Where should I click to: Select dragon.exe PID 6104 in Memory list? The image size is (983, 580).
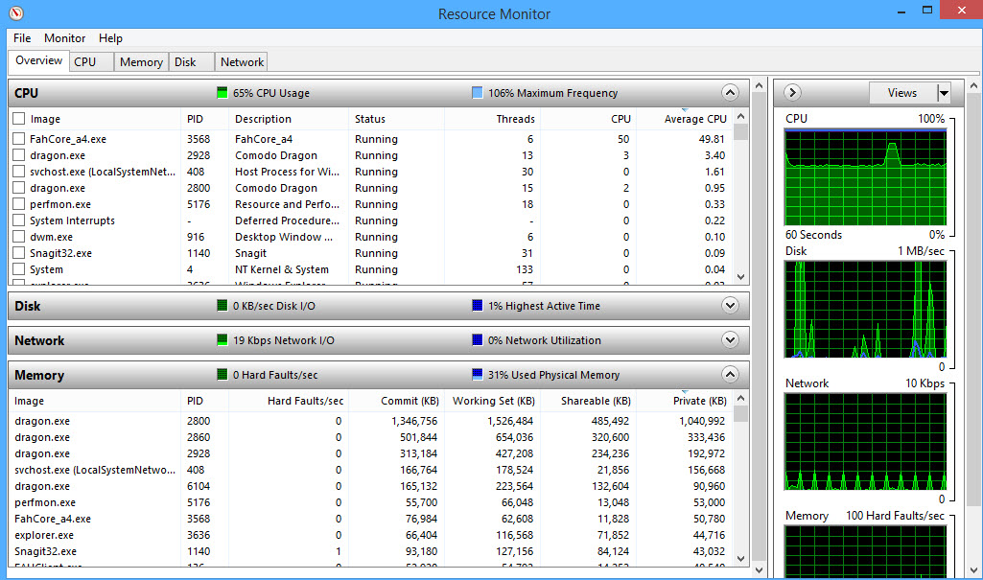370,486
